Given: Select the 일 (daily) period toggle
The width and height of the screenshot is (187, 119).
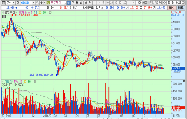Looking at the screenshot, I should (69, 2).
